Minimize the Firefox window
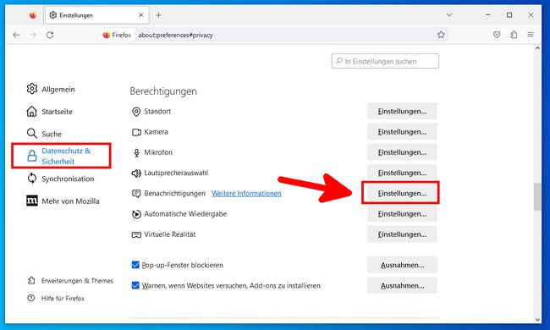Screen dimensions: 550x330 (x=487, y=15)
